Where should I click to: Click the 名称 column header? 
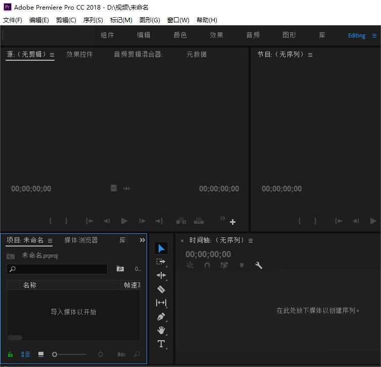[x=70, y=285]
